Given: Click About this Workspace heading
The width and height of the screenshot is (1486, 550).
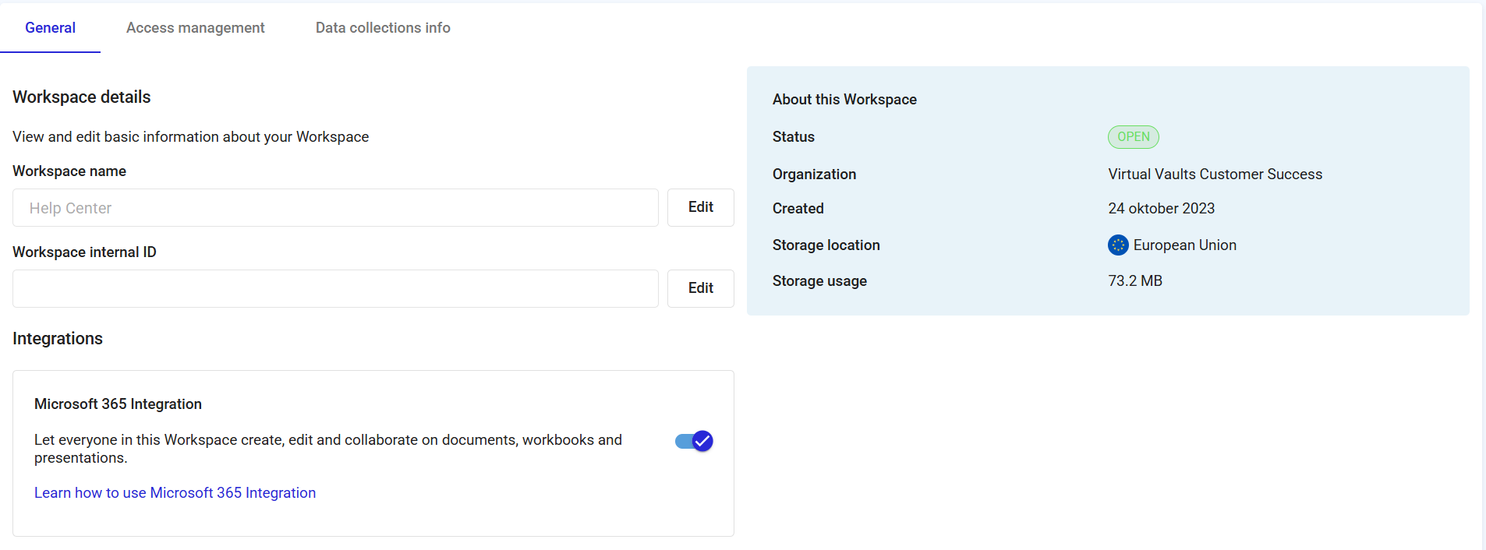Looking at the screenshot, I should pos(844,100).
